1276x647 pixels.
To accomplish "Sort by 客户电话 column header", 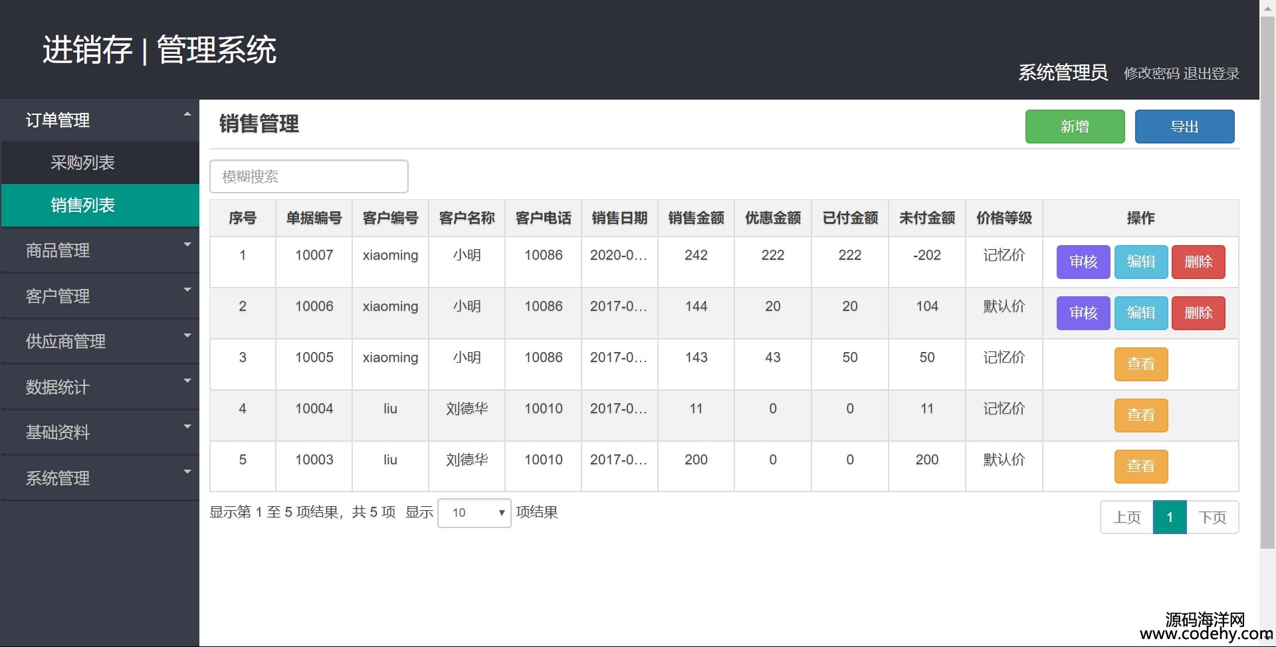I will point(544,218).
